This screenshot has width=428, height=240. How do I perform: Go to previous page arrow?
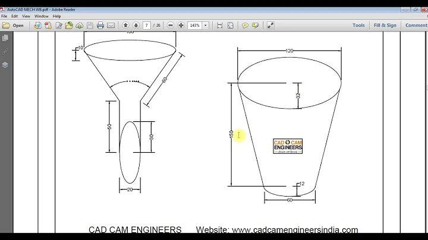coord(125,26)
